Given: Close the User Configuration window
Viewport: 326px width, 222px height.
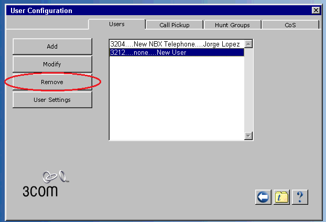Looking at the screenshot, I should click(x=316, y=10).
